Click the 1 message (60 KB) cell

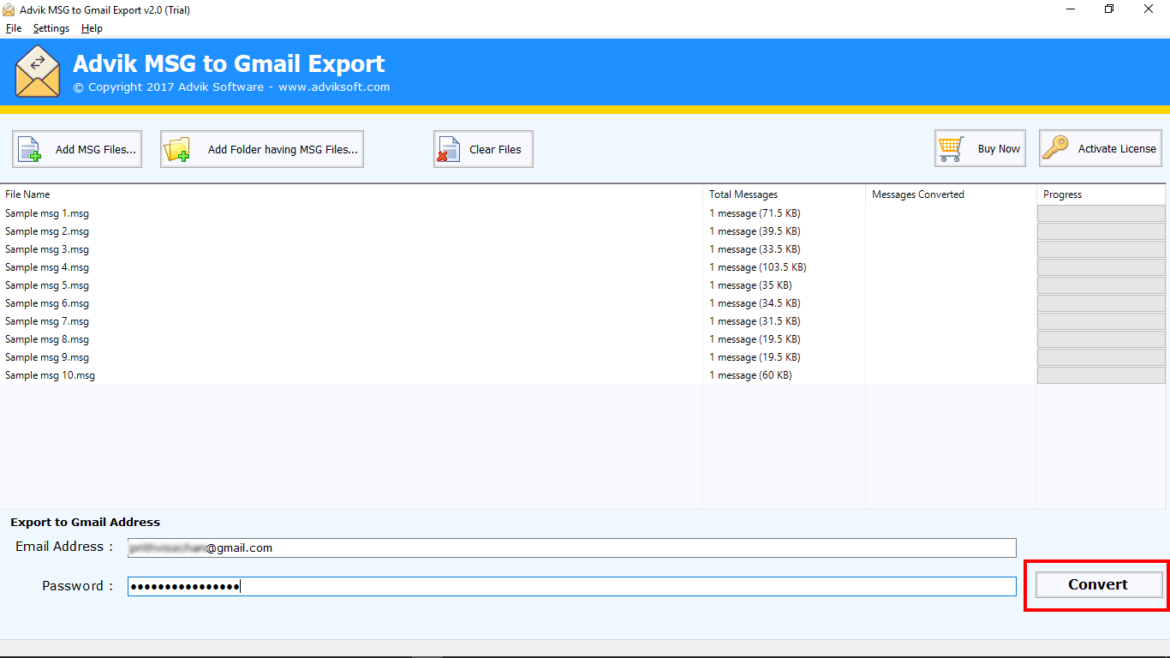[750, 375]
